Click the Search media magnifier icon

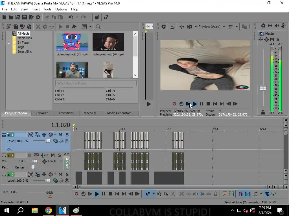point(98,27)
